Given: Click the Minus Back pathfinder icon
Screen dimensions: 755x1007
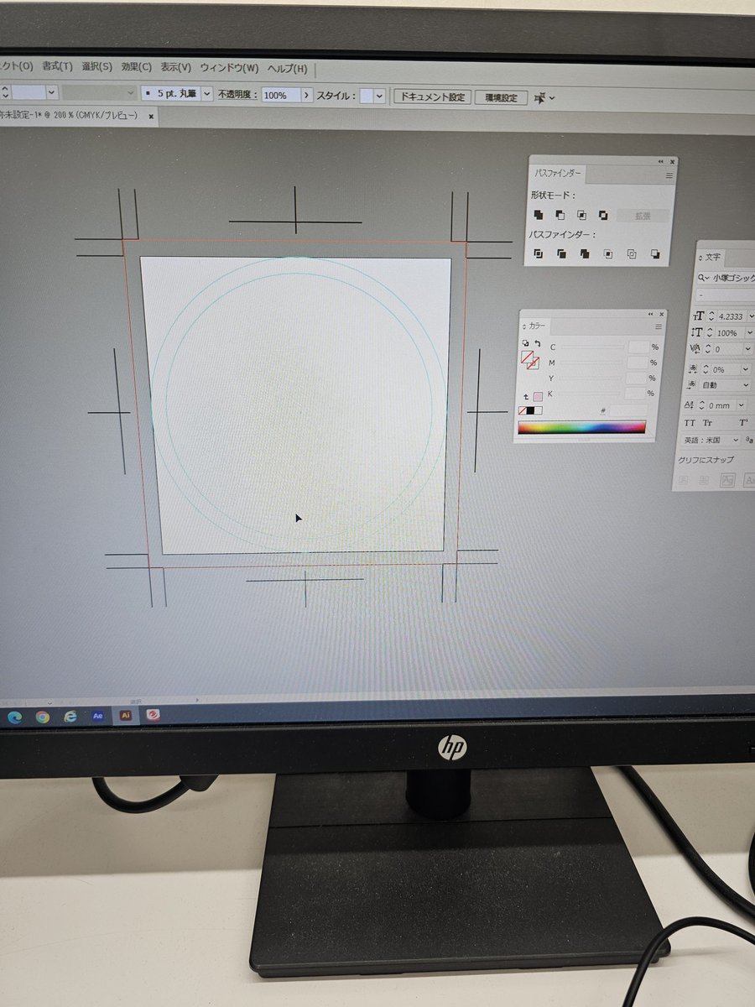Looking at the screenshot, I should pyautogui.click(x=655, y=253).
